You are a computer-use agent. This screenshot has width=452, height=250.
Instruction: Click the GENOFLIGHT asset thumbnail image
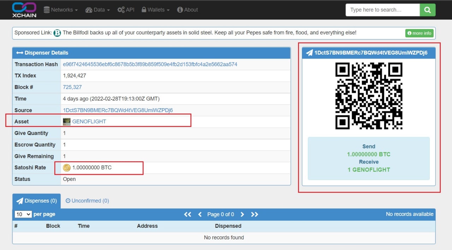point(67,122)
